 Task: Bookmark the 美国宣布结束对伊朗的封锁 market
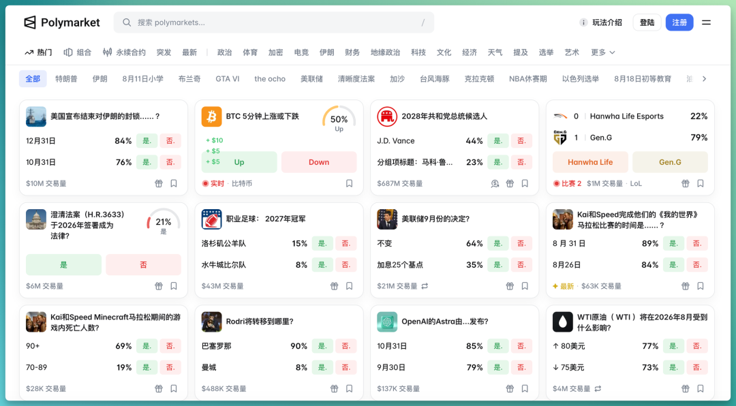click(x=174, y=183)
